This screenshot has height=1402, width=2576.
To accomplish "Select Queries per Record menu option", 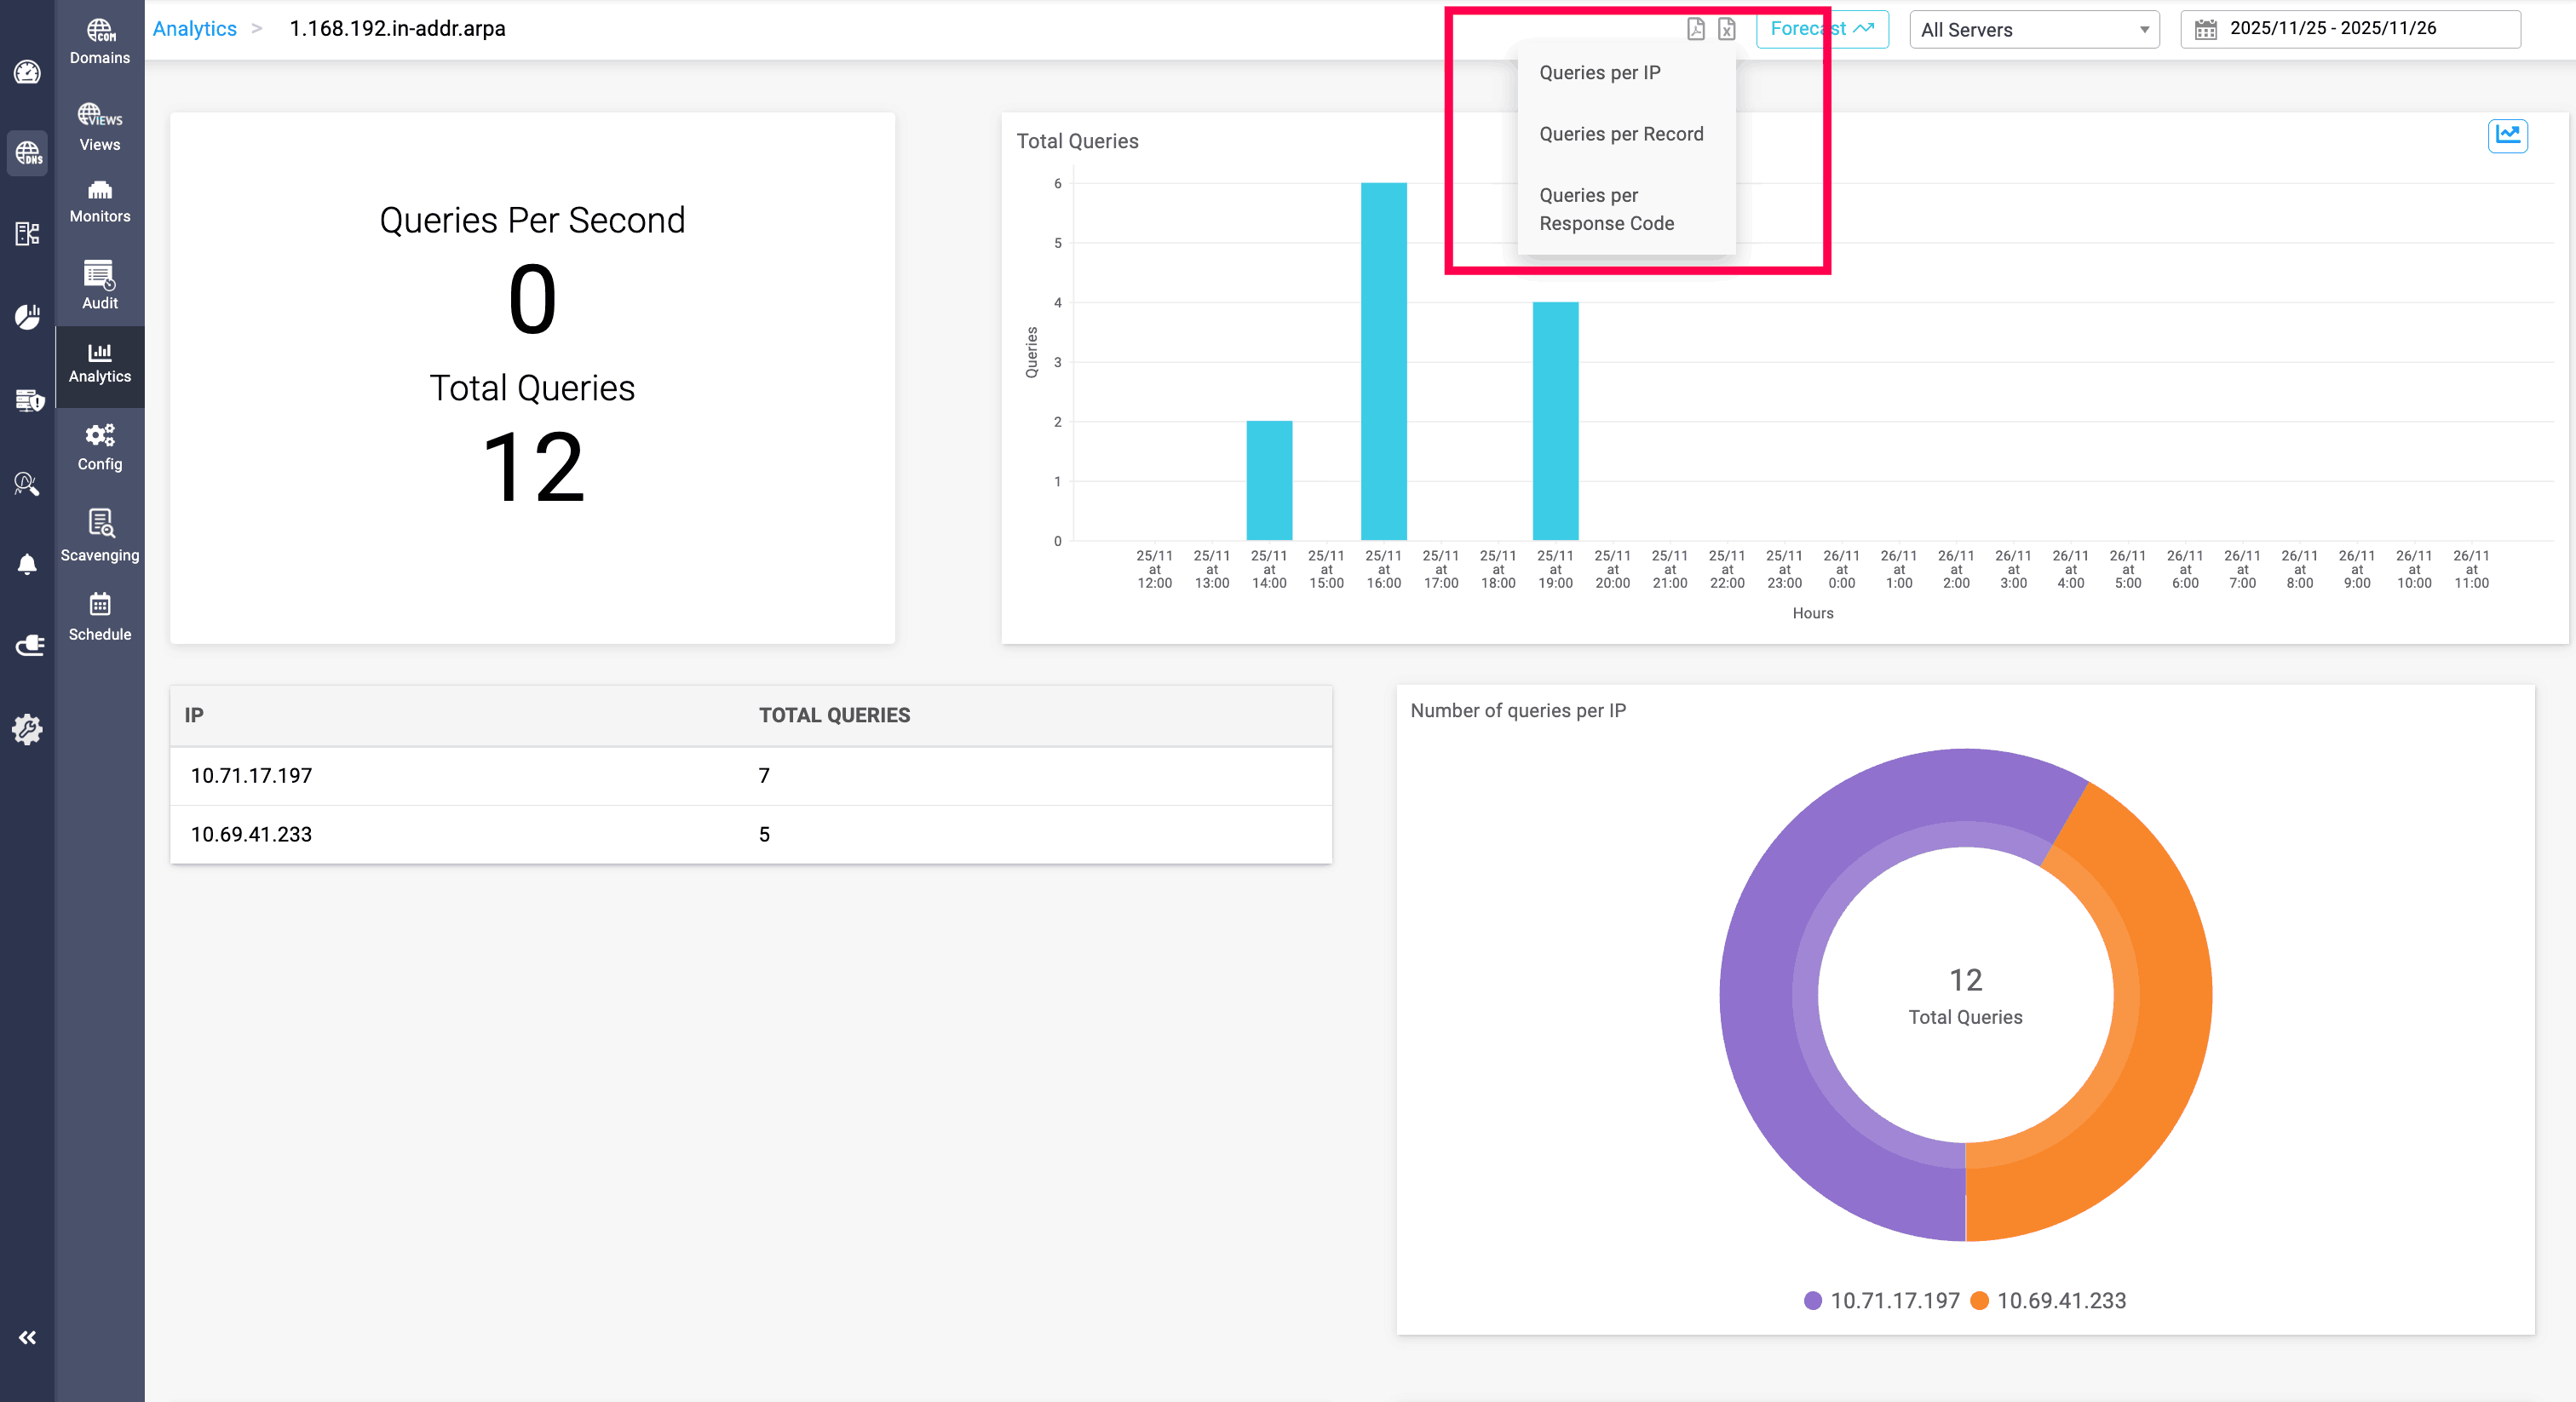I will (1620, 134).
